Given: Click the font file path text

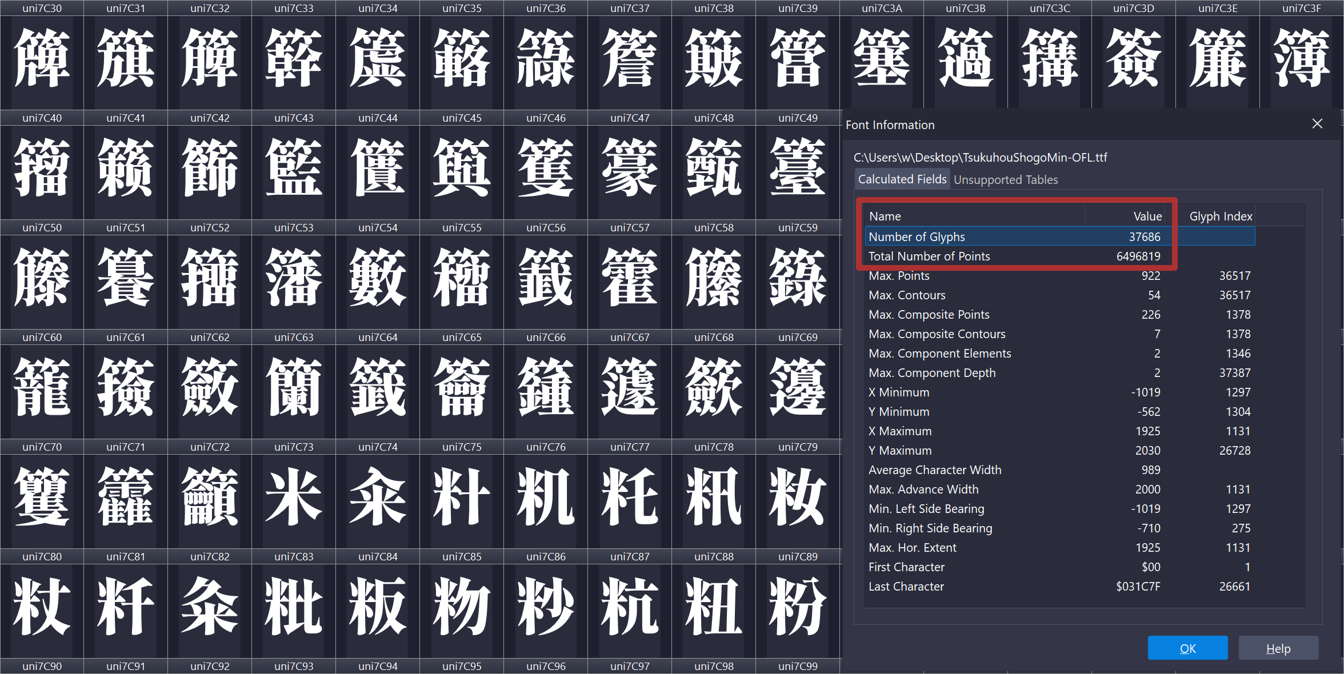Looking at the screenshot, I should click(980, 157).
